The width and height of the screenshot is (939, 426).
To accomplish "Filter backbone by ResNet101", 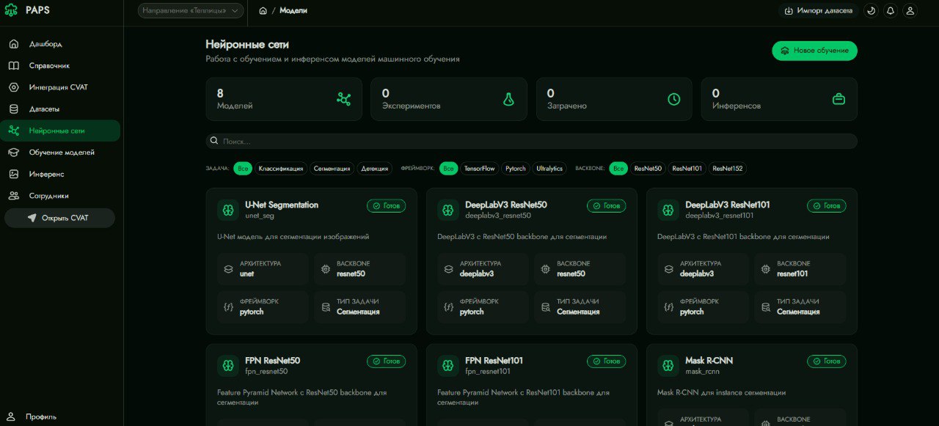I will tap(687, 169).
